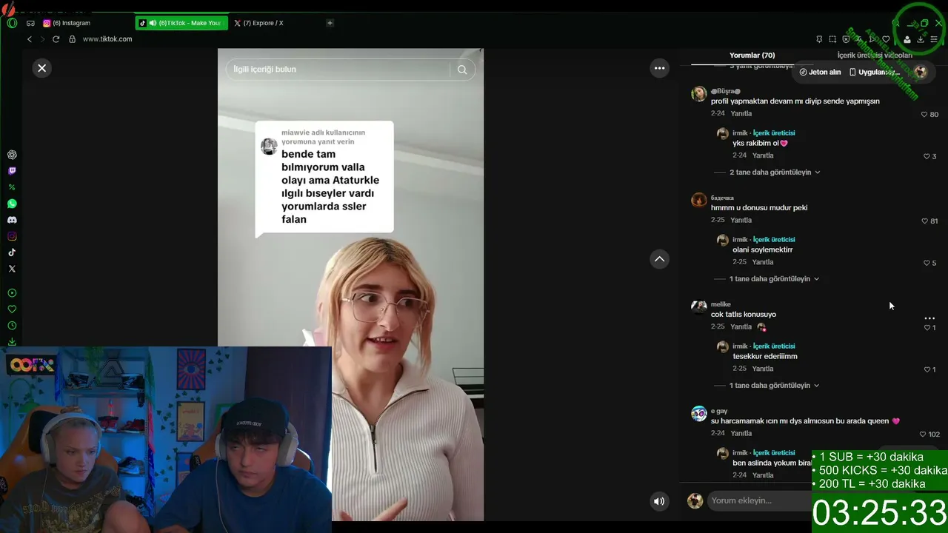
Task: Open the three-dot video options menu
Action: [659, 68]
